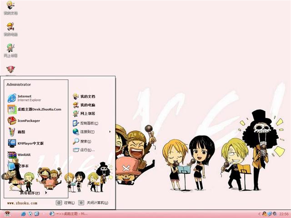Viewport: 291px width, 218px height.
Task: Open 桌酷主题Desk.ZhuoKu.Com shortcut
Action: tap(35, 109)
